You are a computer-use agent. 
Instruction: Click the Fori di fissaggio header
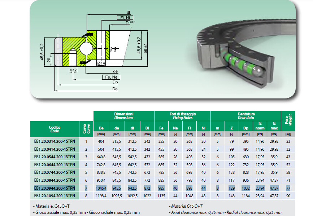click(x=182, y=116)
